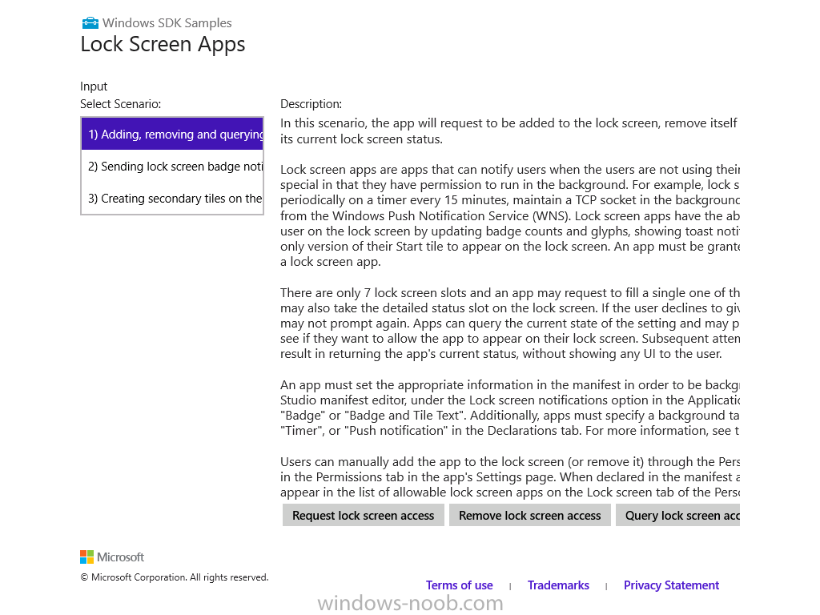Select scenario 2 Sending lock screen badge
Viewport: 820px width, 615px height.
[x=172, y=167]
